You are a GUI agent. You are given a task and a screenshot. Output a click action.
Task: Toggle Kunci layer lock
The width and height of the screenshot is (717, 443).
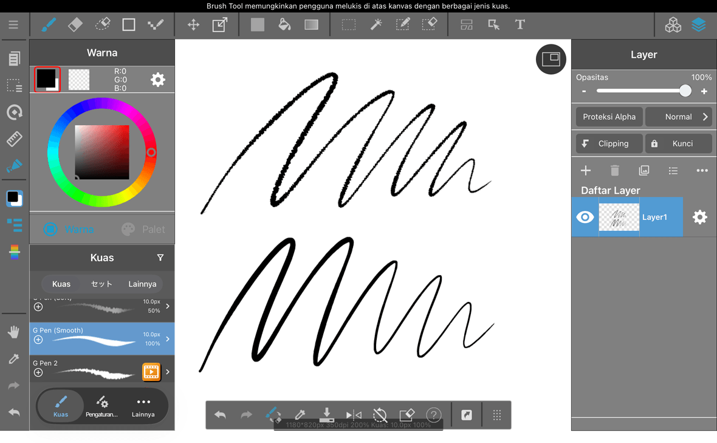[x=679, y=143]
